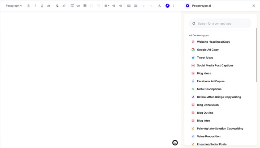Toggle bold formatting

click(28, 6)
